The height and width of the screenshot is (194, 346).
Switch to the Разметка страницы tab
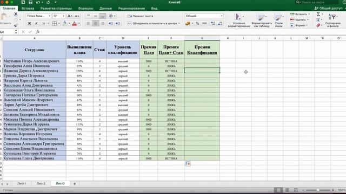pos(56,9)
